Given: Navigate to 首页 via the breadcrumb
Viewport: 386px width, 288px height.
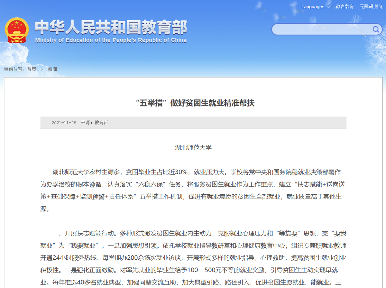Looking at the screenshot, I should pos(31,69).
